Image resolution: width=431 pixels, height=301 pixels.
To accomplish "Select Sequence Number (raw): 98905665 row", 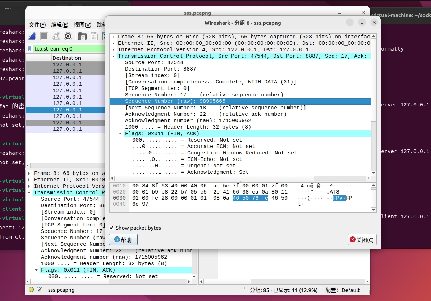I will click(x=240, y=101).
